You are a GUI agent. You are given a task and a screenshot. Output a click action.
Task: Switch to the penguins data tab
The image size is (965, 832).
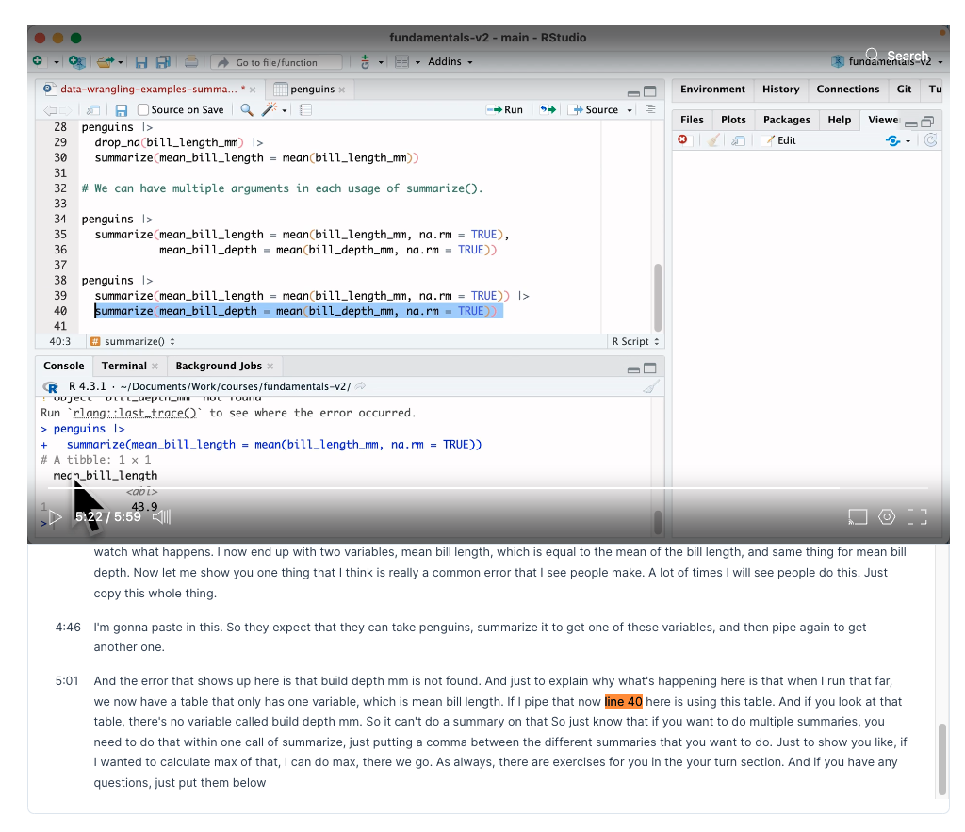click(x=312, y=90)
